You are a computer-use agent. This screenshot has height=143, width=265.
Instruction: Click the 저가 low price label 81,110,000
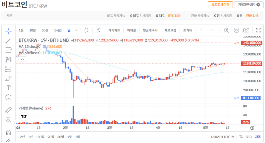click(x=251, y=98)
